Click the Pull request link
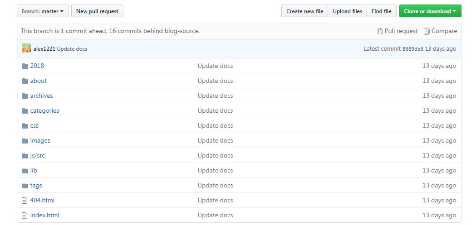The image size is (476, 225). (x=401, y=31)
